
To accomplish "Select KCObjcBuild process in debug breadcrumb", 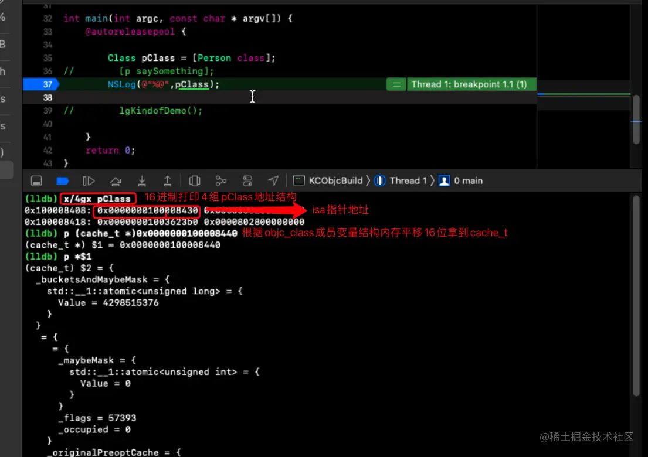I will point(328,180).
